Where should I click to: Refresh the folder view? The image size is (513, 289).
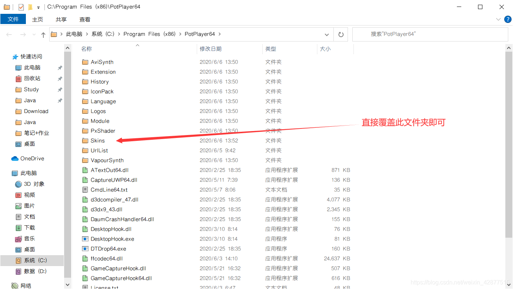click(x=341, y=35)
